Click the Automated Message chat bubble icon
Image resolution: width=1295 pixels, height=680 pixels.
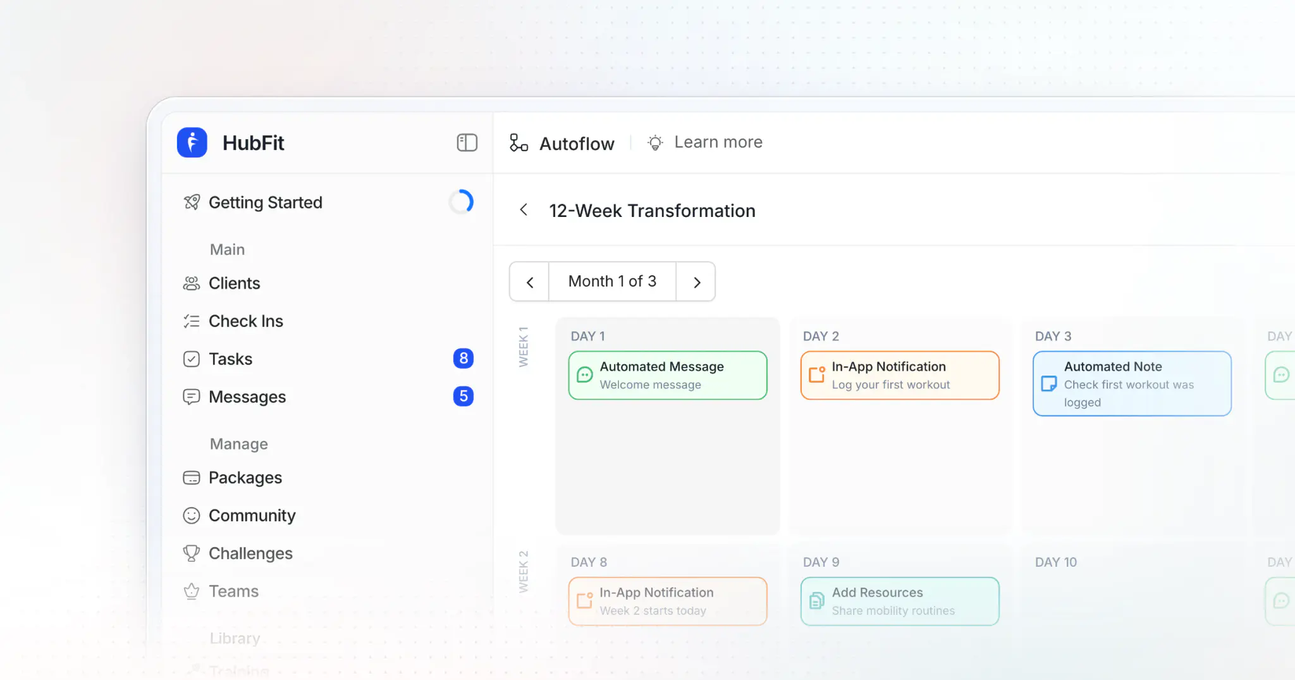585,375
